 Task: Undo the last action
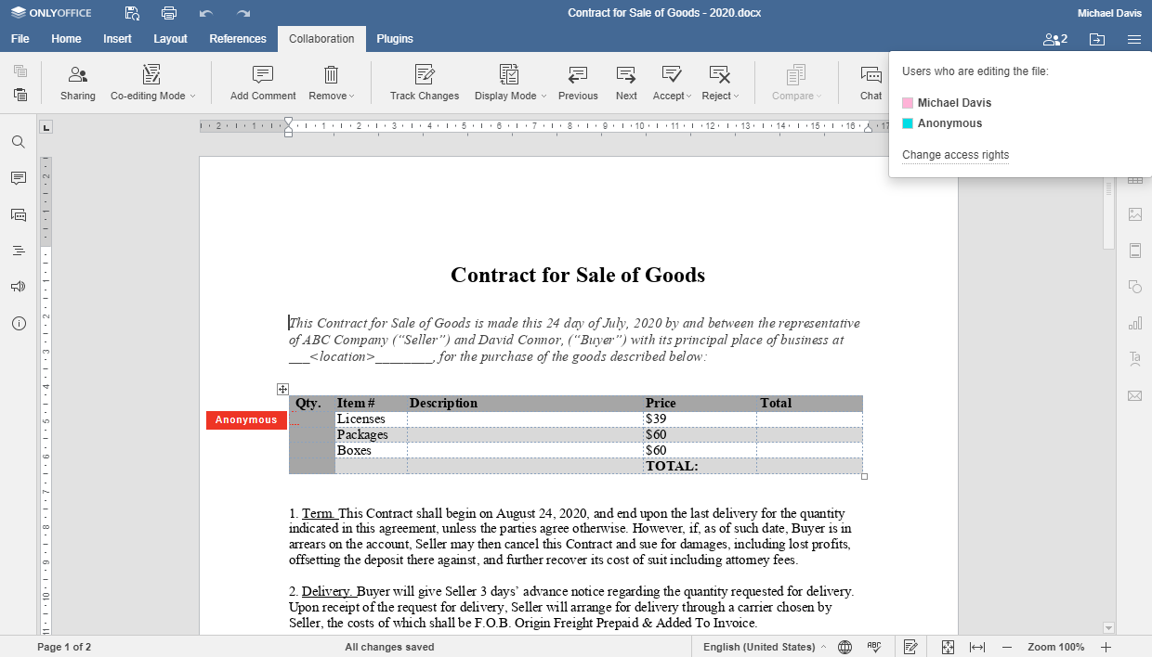(x=206, y=12)
